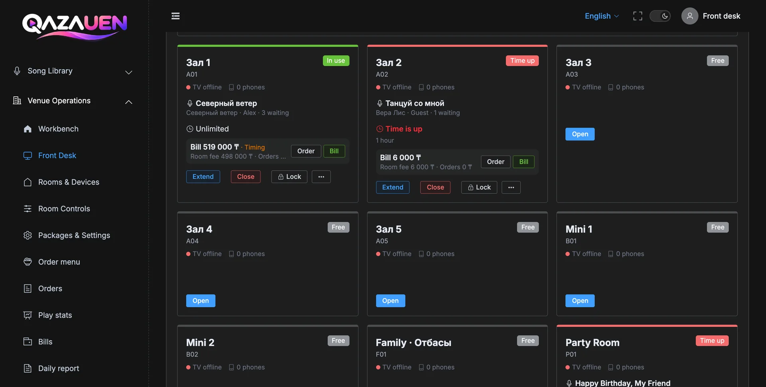The image size is (766, 387).
Task: Go to Rooms & Devices
Action: tap(69, 182)
